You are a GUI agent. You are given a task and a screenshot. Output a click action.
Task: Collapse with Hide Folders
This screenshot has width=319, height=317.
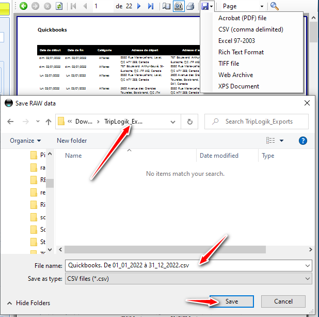click(x=28, y=303)
